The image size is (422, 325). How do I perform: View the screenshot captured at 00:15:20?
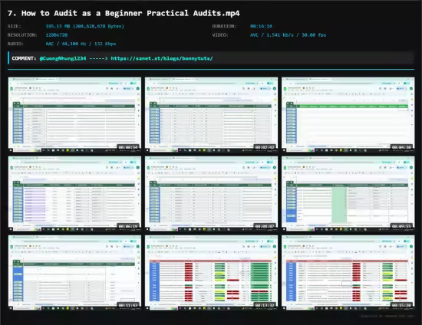(348, 273)
